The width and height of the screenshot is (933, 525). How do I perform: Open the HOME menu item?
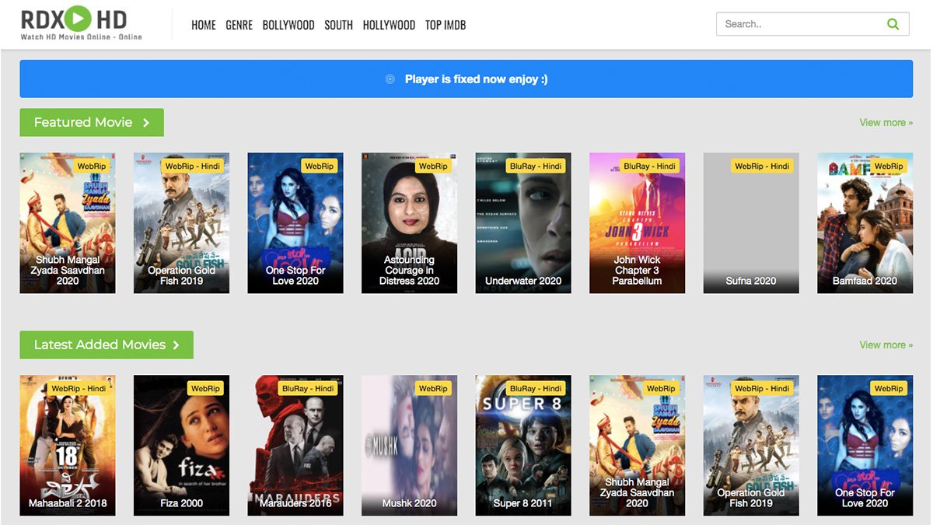(204, 25)
